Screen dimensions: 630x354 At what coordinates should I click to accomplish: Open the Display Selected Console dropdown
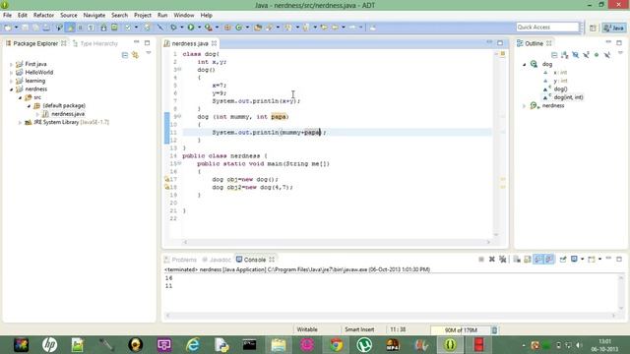[582, 260]
